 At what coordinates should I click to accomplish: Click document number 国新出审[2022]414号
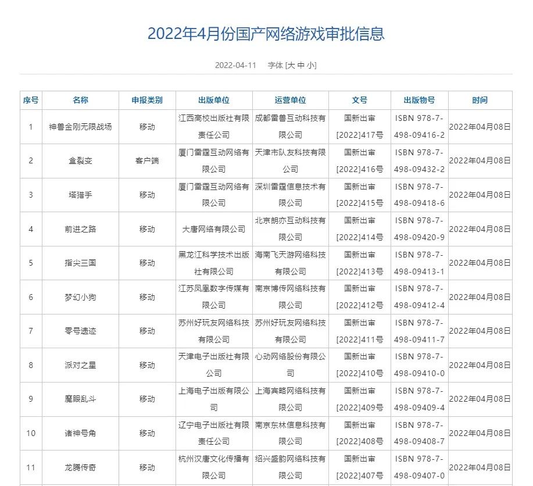pyautogui.click(x=360, y=229)
